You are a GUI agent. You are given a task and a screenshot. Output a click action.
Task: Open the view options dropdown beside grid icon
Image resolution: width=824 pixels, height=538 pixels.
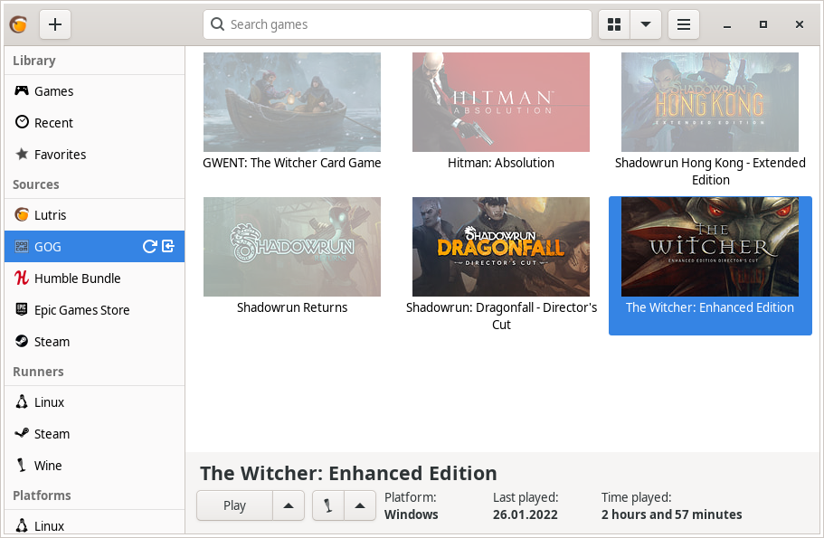(645, 24)
